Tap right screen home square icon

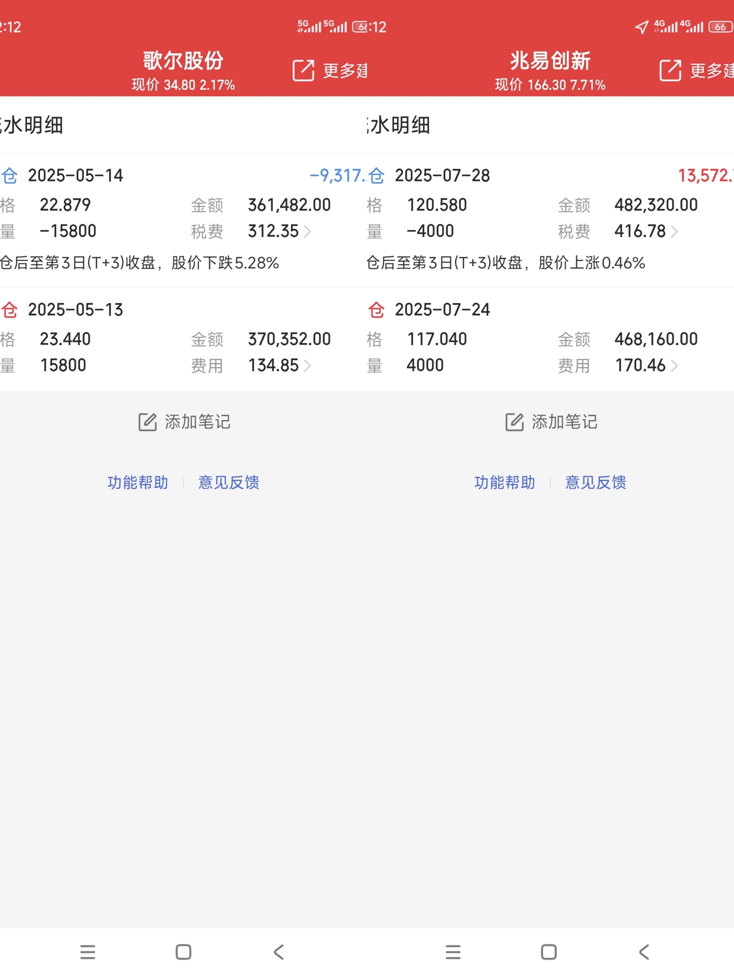coord(548,952)
